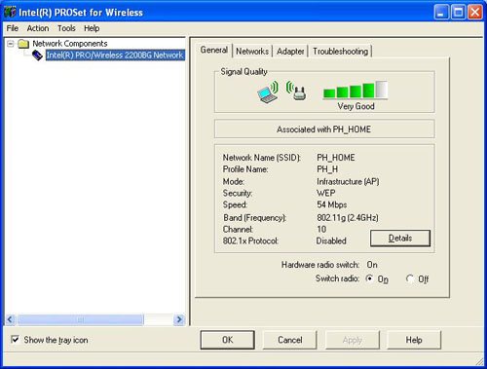The height and width of the screenshot is (369, 487).
Task: Click the PROSet application icon in title bar
Action: 10,12
